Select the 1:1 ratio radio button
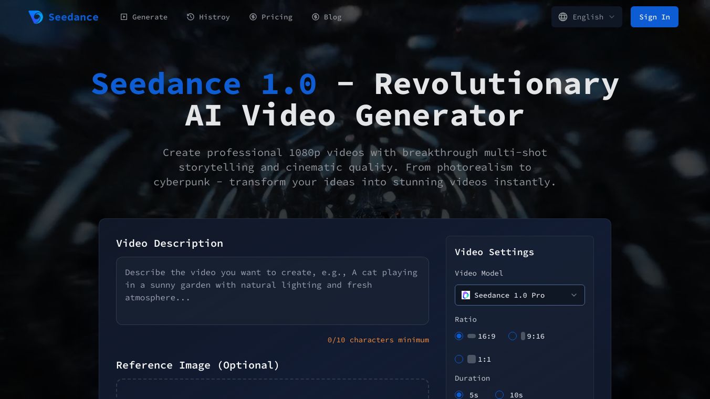This screenshot has width=710, height=399. pyautogui.click(x=459, y=359)
